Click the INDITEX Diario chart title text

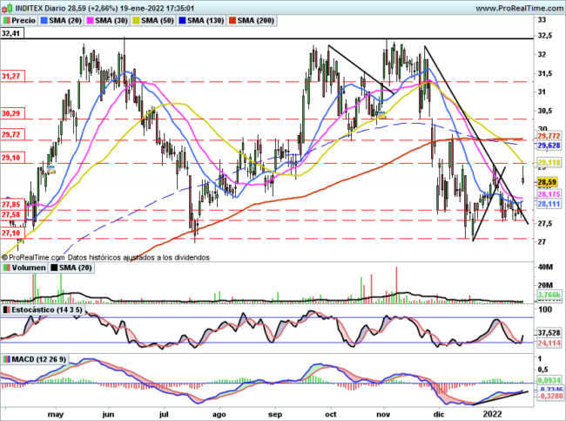click(x=104, y=8)
